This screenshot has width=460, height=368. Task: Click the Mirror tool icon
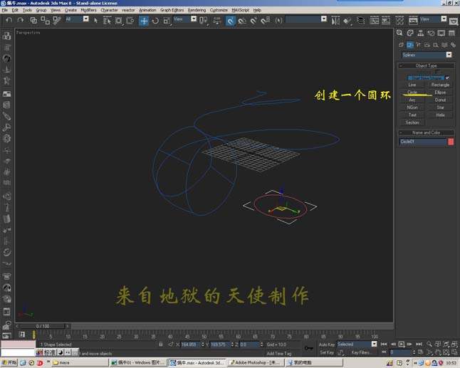pos(335,20)
